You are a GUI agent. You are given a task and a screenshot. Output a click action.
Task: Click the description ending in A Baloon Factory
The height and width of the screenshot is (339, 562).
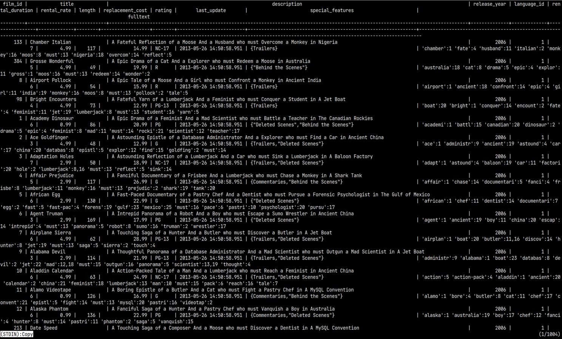(x=242, y=156)
